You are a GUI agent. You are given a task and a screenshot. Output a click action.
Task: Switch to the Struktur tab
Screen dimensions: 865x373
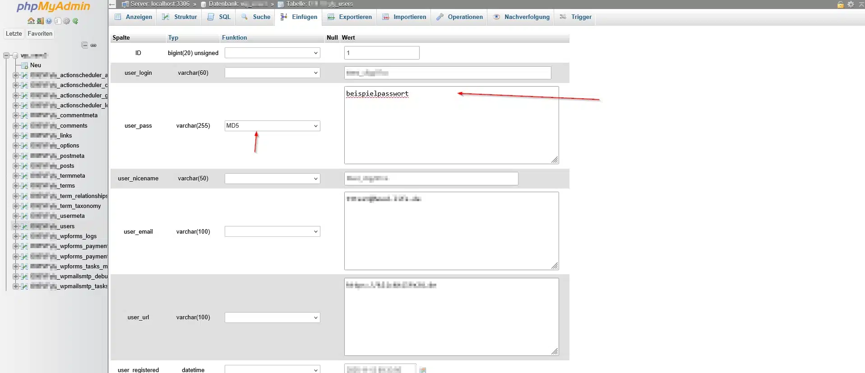180,17
